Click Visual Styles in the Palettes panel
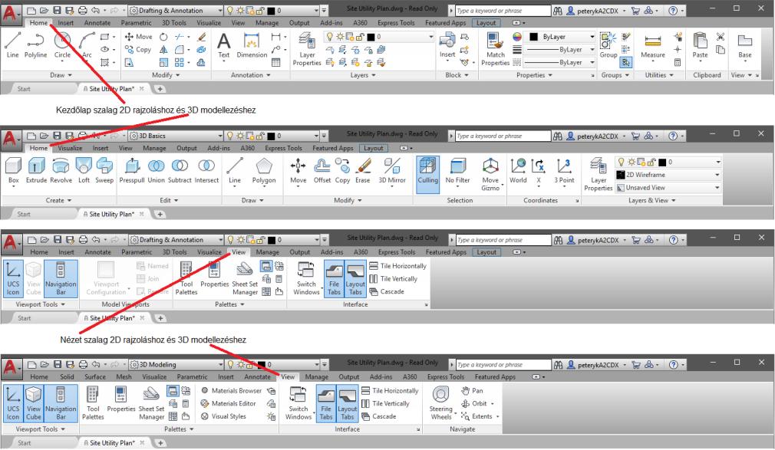 coord(223,416)
